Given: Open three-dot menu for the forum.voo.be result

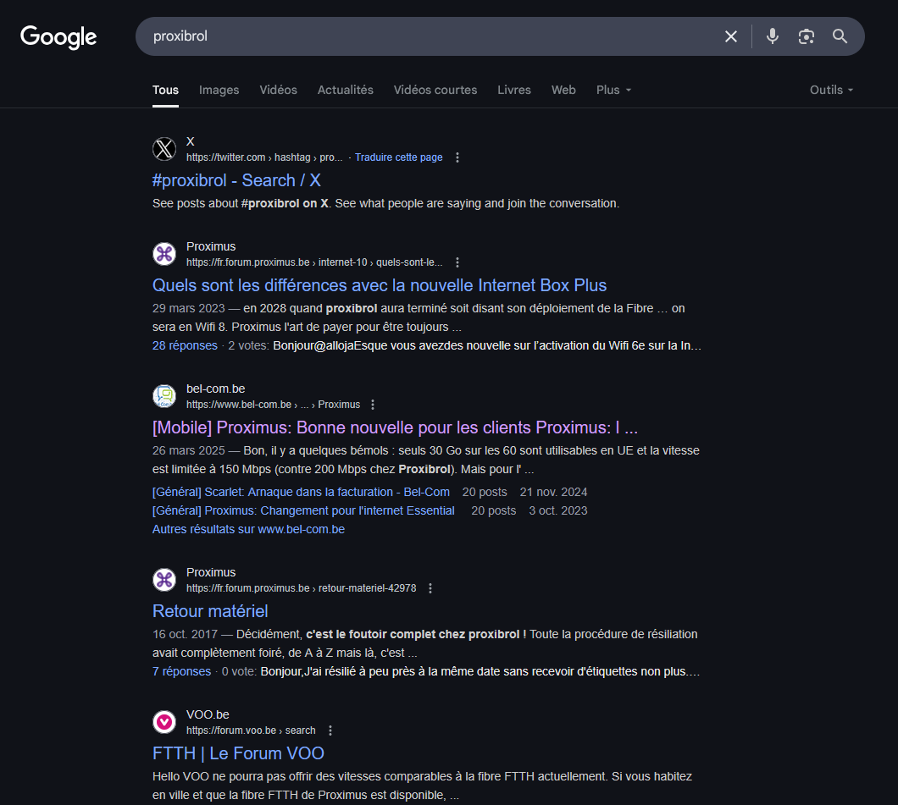Looking at the screenshot, I should click(330, 731).
